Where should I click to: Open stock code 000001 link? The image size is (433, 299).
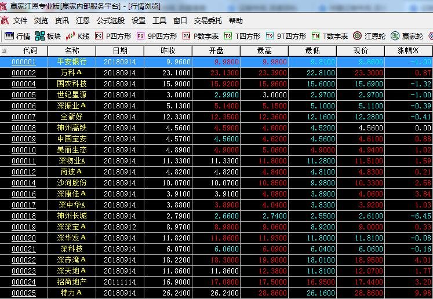coord(24,62)
